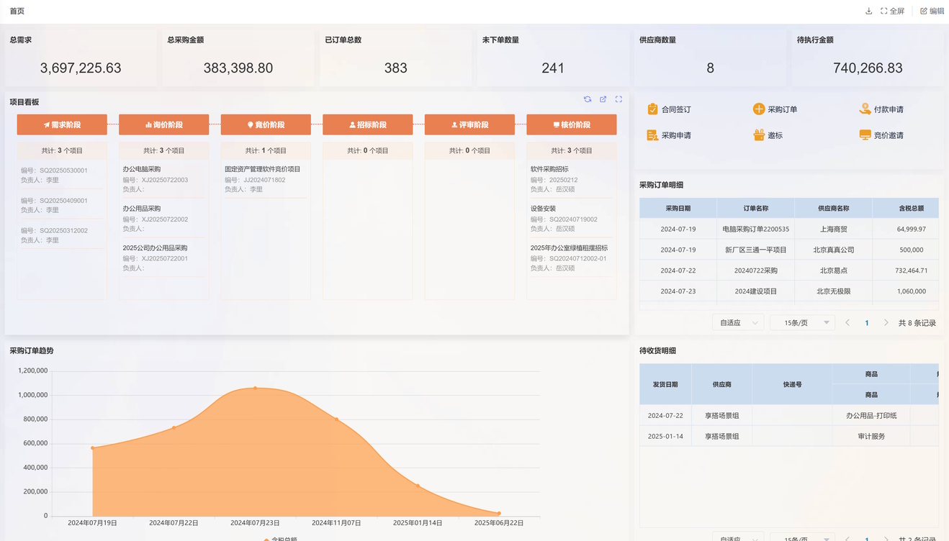Open the 竞价邀请 shortcut

pyautogui.click(x=881, y=135)
